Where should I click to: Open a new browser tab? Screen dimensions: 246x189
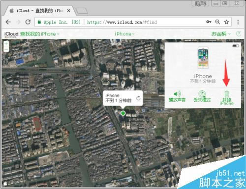coord(82,11)
